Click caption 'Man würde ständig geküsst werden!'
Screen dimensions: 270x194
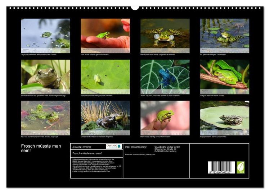pyautogui.click(x=95, y=55)
